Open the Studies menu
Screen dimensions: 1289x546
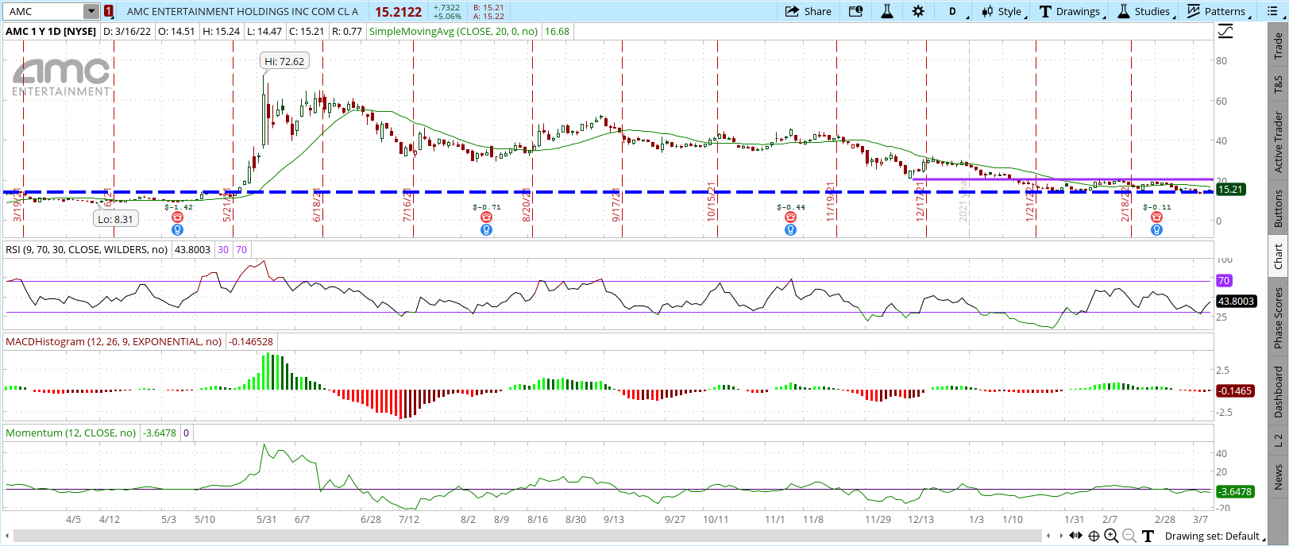pyautogui.click(x=1144, y=11)
